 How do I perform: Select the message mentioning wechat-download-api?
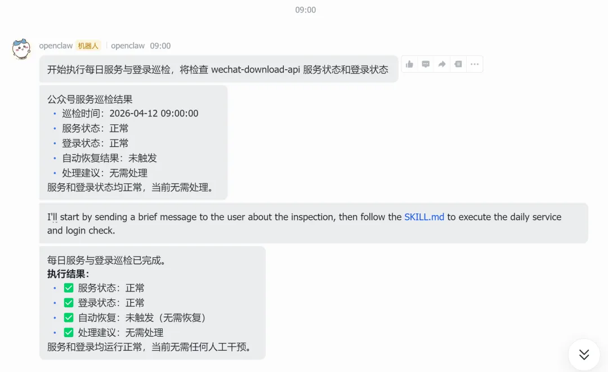(218, 69)
